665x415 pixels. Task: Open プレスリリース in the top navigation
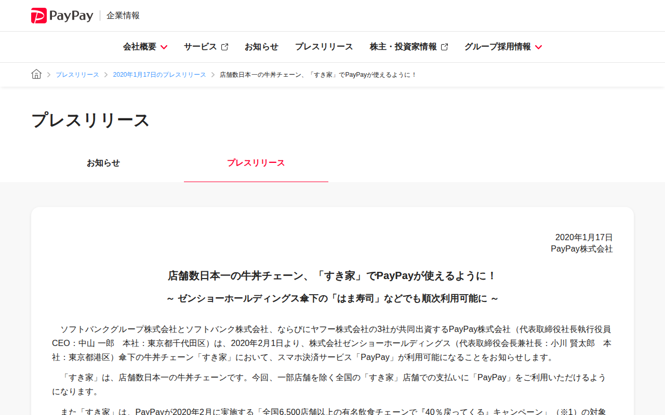(324, 47)
